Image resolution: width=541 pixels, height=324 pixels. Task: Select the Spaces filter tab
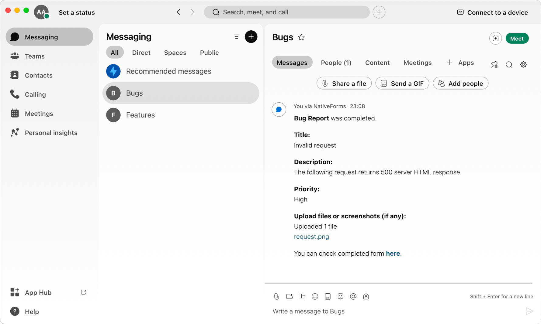175,53
